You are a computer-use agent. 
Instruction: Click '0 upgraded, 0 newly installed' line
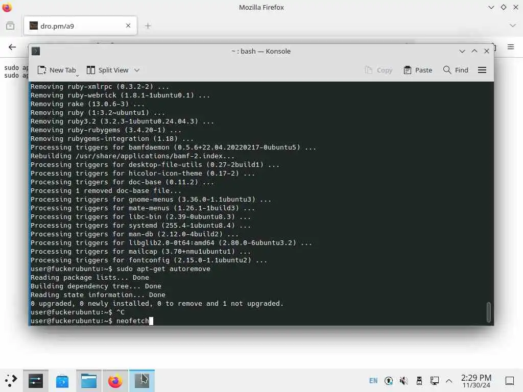pyautogui.click(x=157, y=303)
